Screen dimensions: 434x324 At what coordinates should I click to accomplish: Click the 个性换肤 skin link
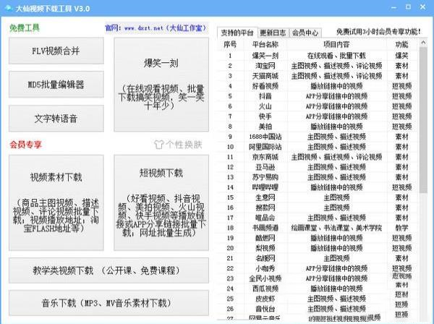coord(184,145)
